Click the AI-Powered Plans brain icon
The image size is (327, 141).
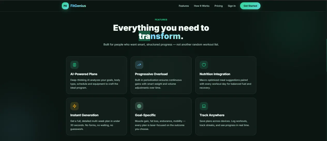(75, 65)
